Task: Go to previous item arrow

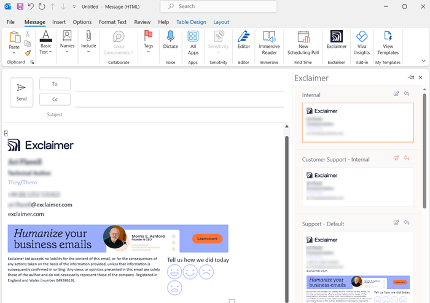Action: [52, 7]
